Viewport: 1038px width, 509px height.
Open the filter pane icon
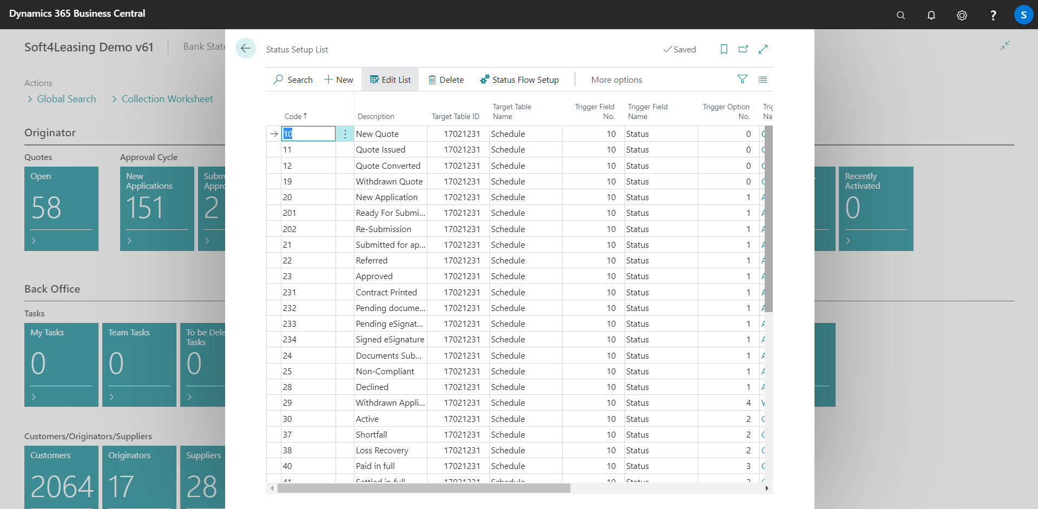743,80
